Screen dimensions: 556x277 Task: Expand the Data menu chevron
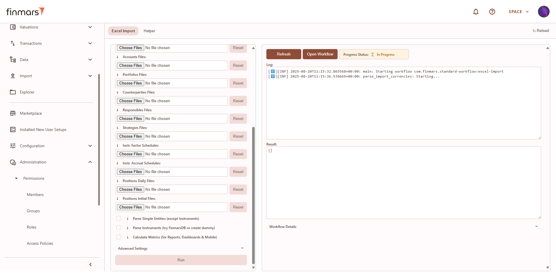(x=90, y=60)
